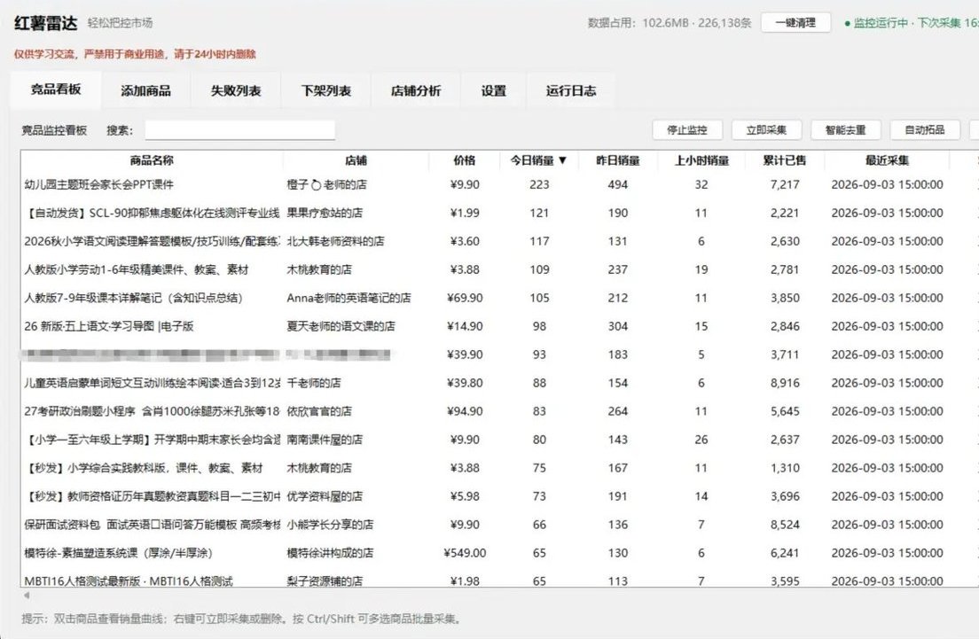Click the 数据占用 102.6MB status text
Screen dimensions: 979x639
pyautogui.click(x=669, y=23)
